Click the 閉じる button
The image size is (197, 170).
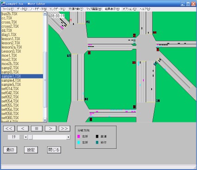[x=54, y=150]
